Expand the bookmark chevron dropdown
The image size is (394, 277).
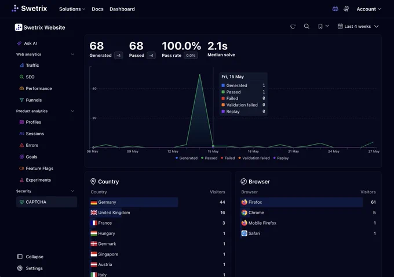point(327,26)
